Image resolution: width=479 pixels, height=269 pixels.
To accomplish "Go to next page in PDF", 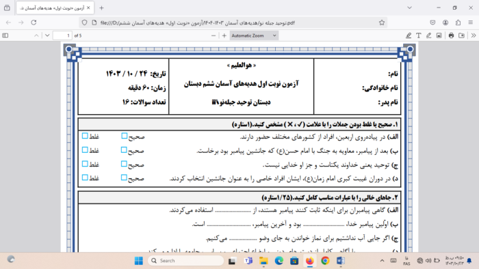I will 47,36.
